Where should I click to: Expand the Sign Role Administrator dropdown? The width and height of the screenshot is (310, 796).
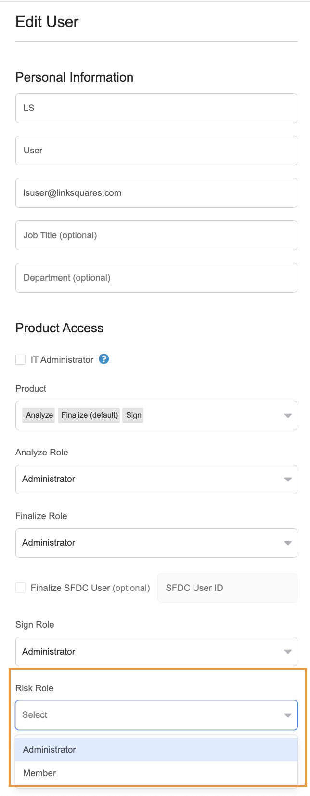click(156, 651)
